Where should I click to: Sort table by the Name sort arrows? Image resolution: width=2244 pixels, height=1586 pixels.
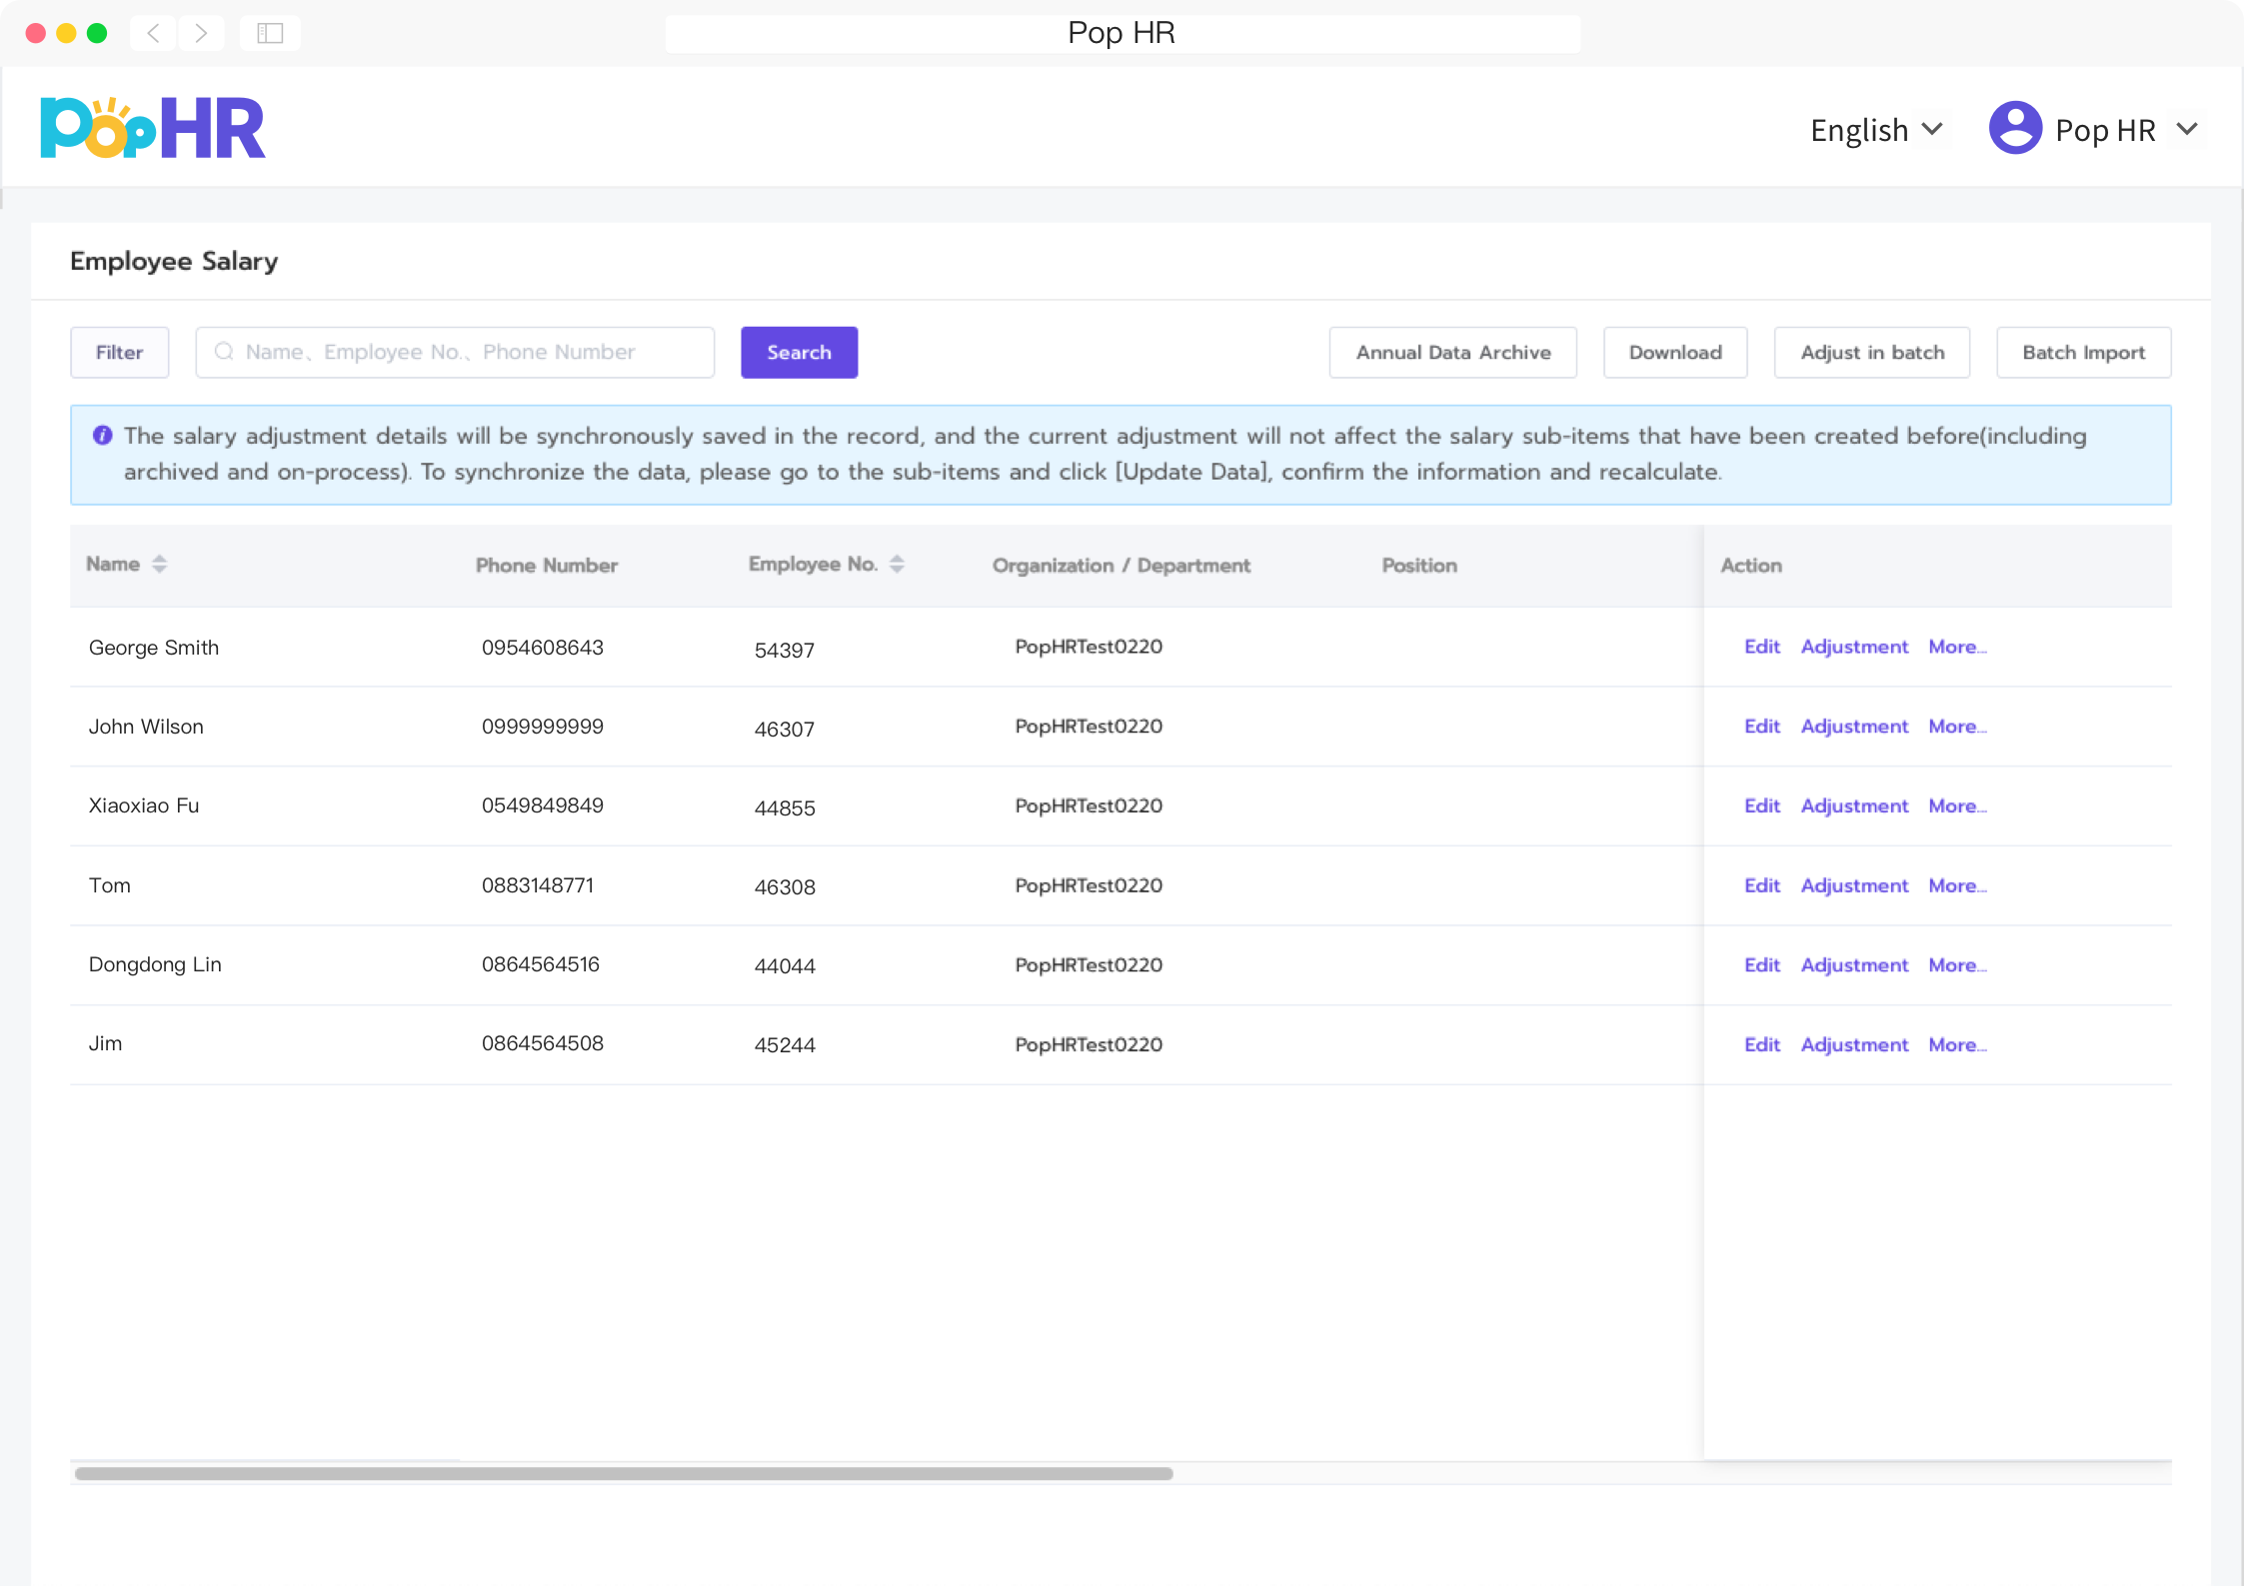click(x=160, y=565)
